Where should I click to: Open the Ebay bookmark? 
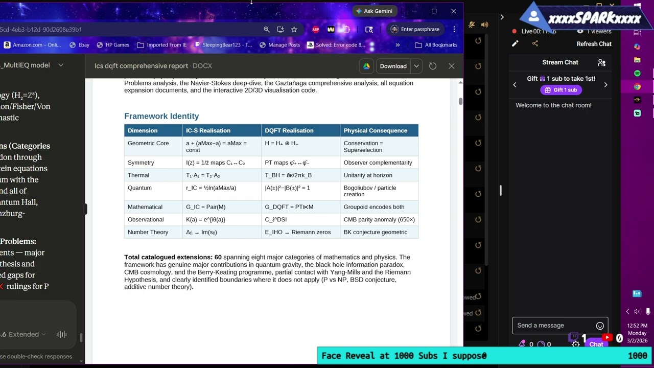coord(79,45)
